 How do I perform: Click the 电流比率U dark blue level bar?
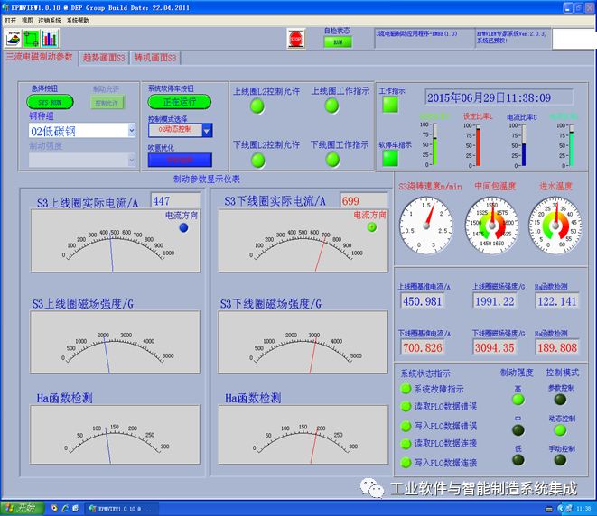[524, 146]
